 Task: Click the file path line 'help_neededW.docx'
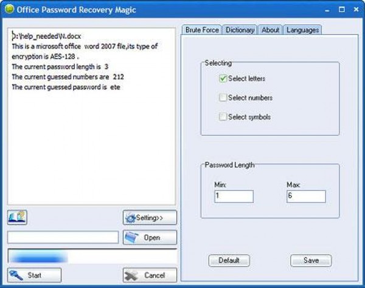(x=47, y=36)
